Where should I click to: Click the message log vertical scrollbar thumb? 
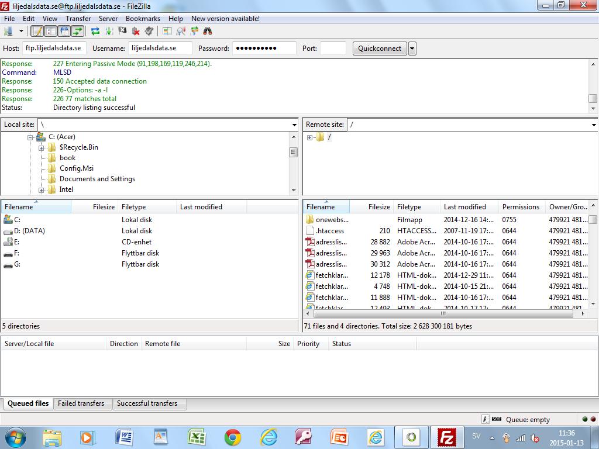tap(593, 98)
